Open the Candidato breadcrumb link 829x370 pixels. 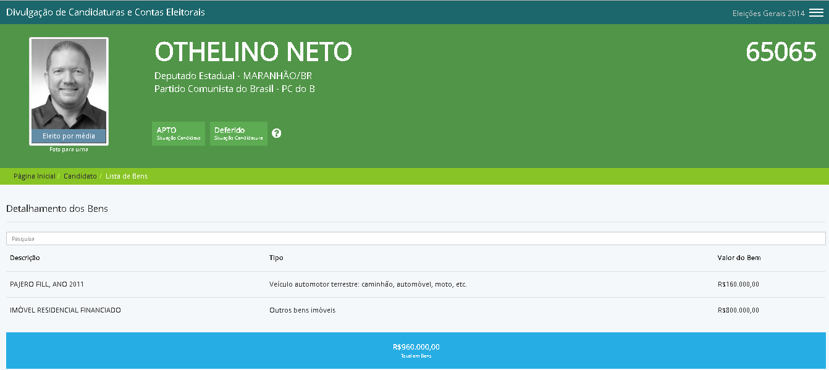coord(80,176)
